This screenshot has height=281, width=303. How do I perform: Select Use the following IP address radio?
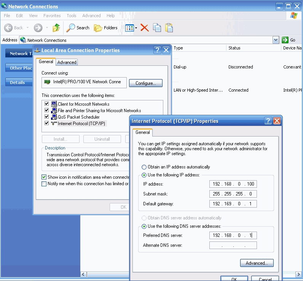[144, 175]
